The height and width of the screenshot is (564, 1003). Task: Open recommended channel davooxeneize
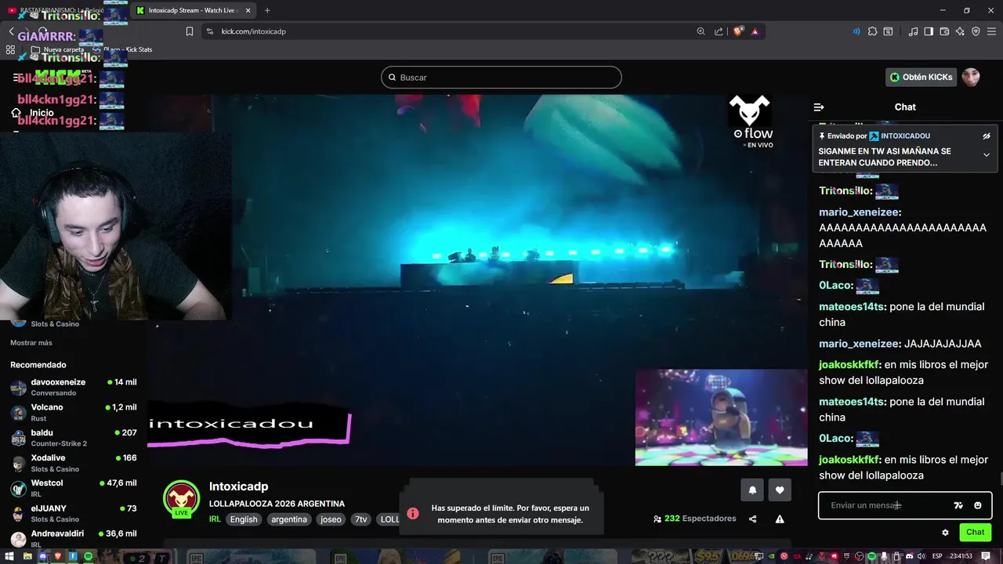click(x=74, y=387)
